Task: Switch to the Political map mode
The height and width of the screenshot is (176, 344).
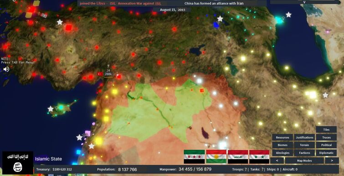Action: click(x=326, y=145)
